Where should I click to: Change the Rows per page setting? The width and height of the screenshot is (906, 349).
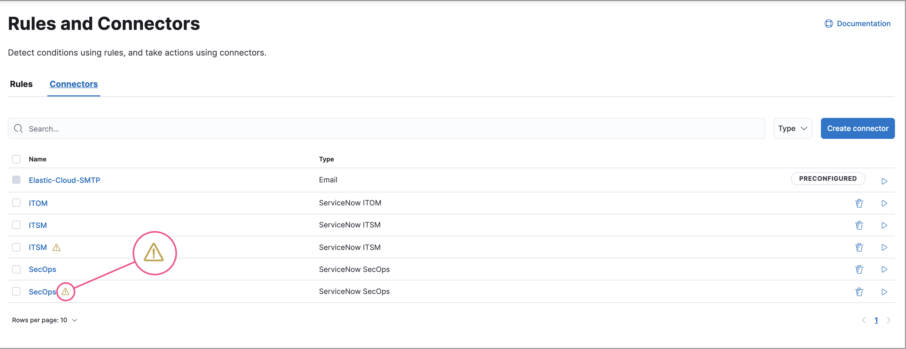44,320
